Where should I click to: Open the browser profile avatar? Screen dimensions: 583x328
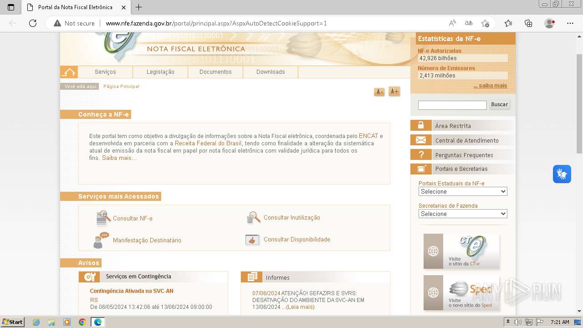(550, 23)
